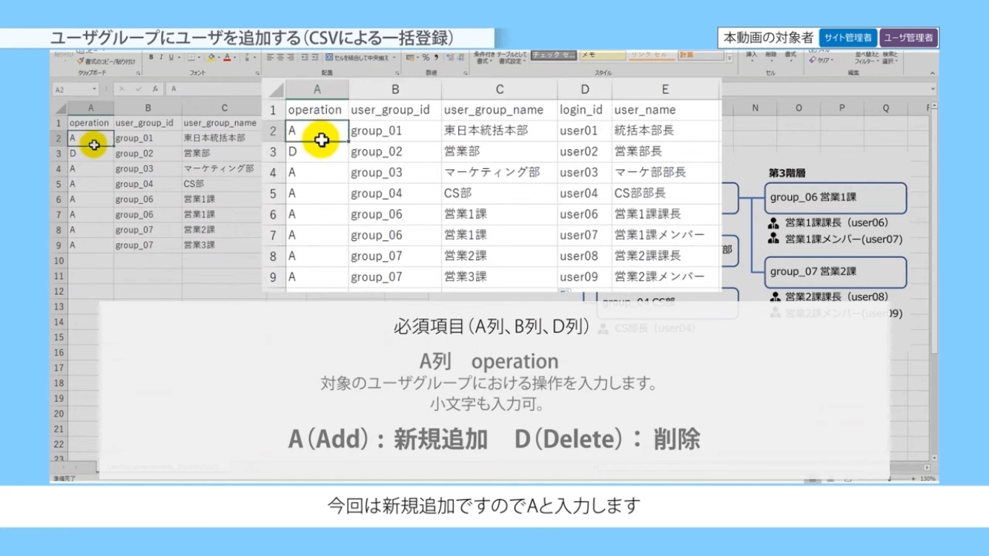Open the Clipboard group dialog launcher
The image size is (989, 556).
pyautogui.click(x=139, y=73)
